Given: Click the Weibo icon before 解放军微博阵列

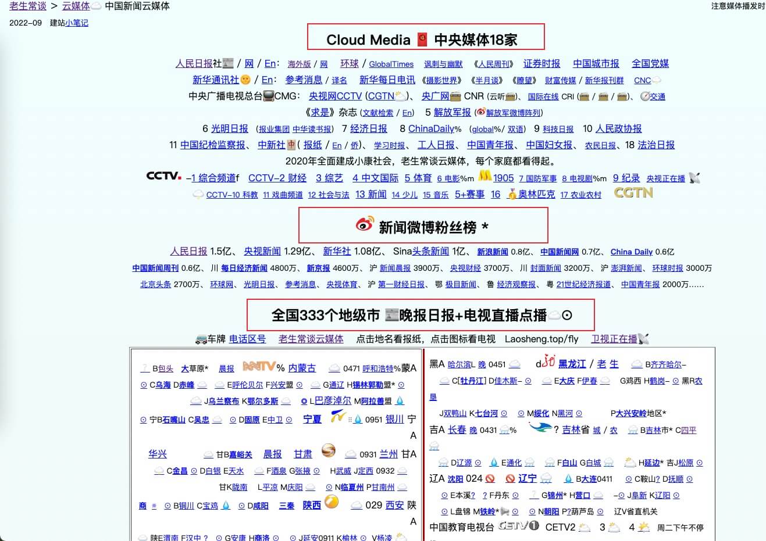Looking at the screenshot, I should pyautogui.click(x=481, y=112).
